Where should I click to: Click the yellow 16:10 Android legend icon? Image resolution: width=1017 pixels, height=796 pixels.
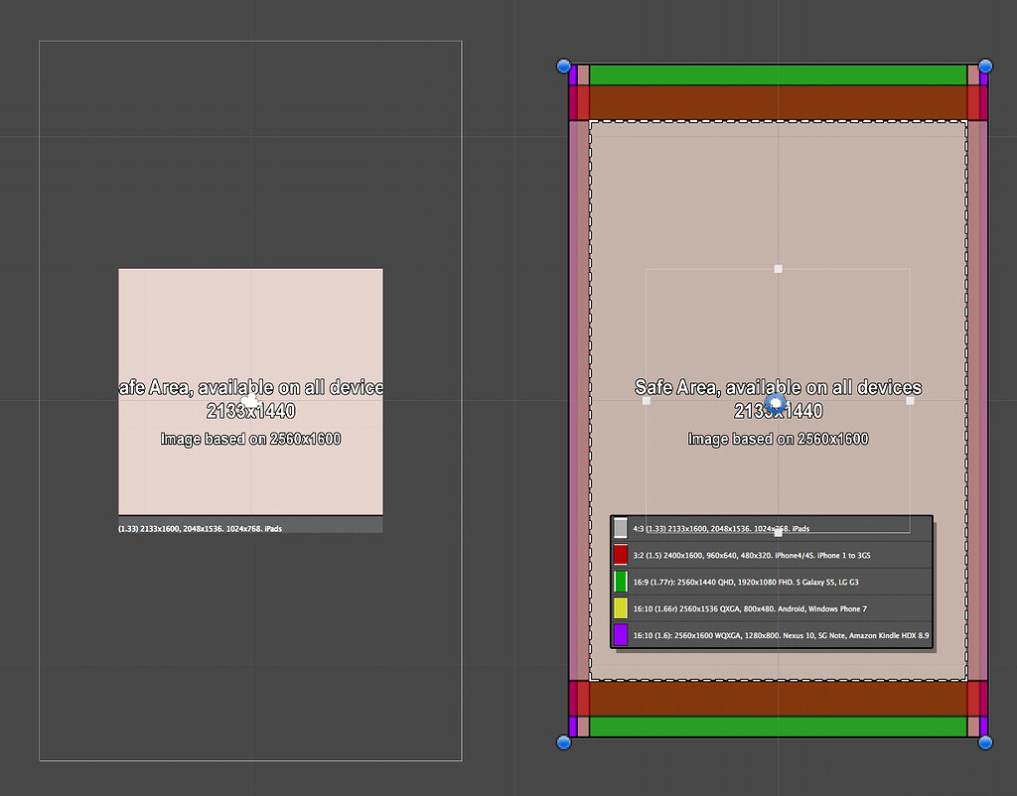tap(621, 608)
